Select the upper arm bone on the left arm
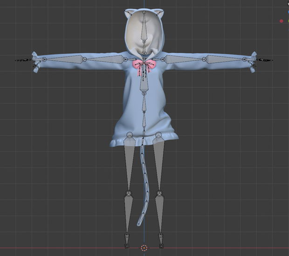Viewport: 289px width, 256px height. (105, 59)
